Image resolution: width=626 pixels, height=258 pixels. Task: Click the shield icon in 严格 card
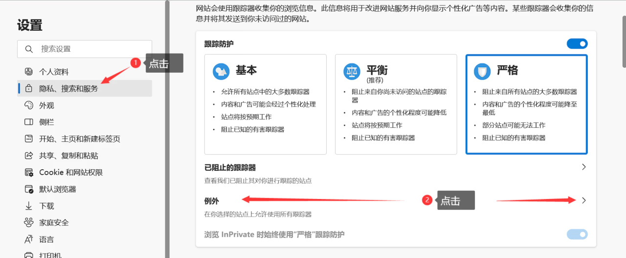(x=482, y=72)
